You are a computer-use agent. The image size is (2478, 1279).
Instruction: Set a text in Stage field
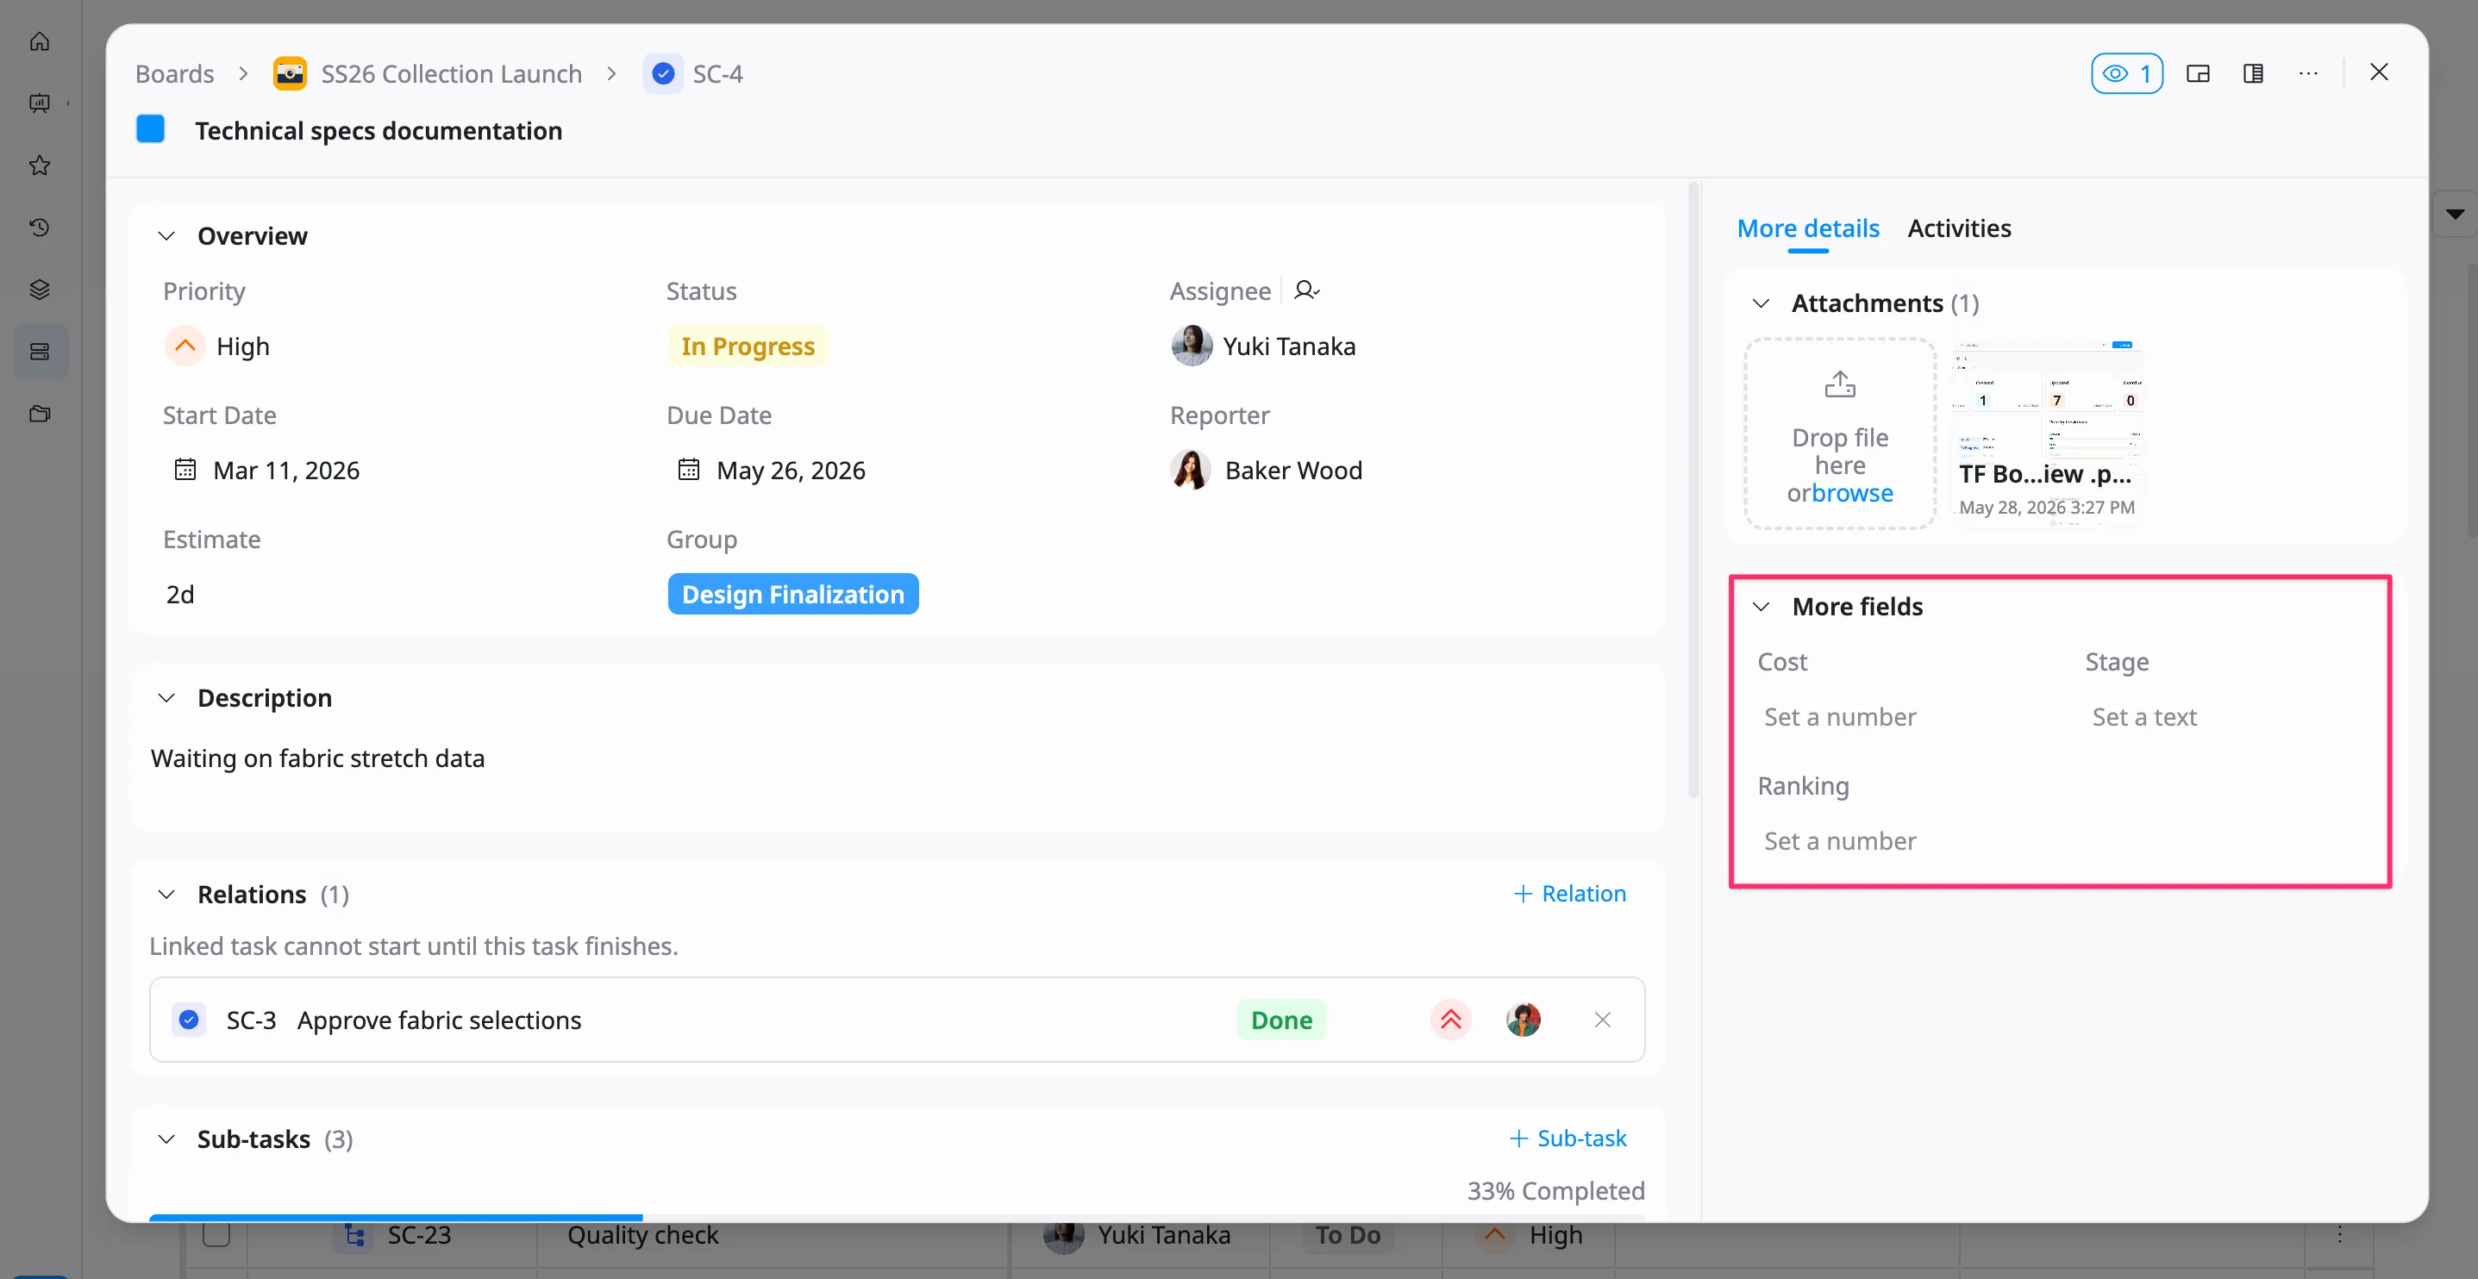2144,717
